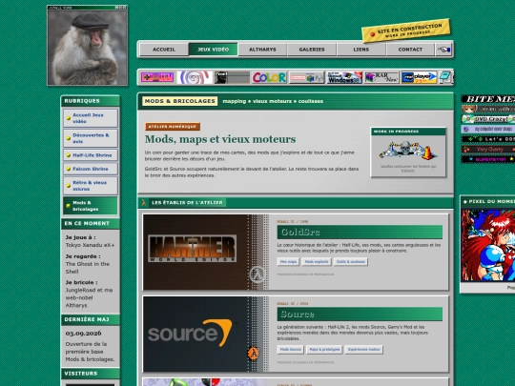Select Mods & bricolages sidebar item
The width and height of the screenshot is (515, 386).
91,206
